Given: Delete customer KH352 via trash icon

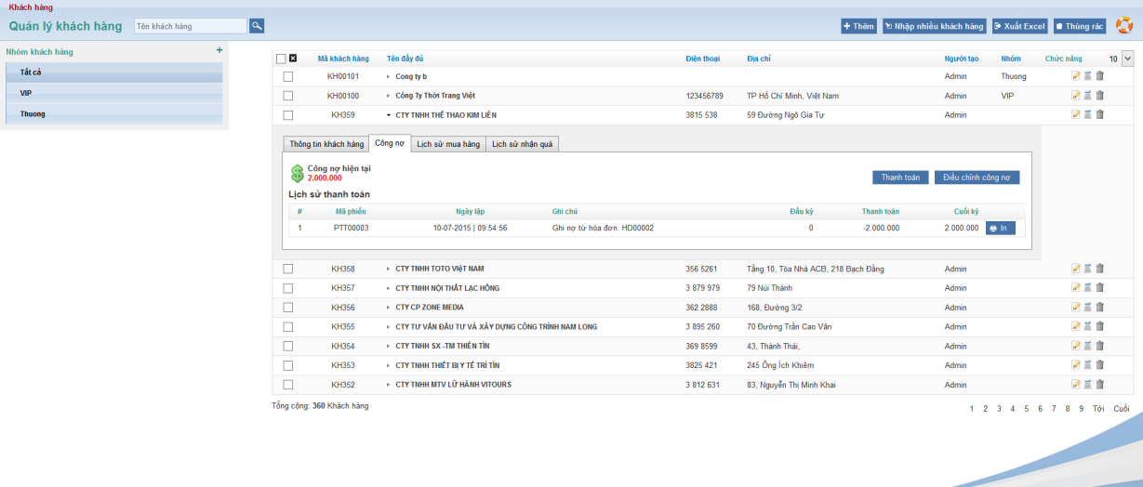Looking at the screenshot, I should pyautogui.click(x=1099, y=384).
